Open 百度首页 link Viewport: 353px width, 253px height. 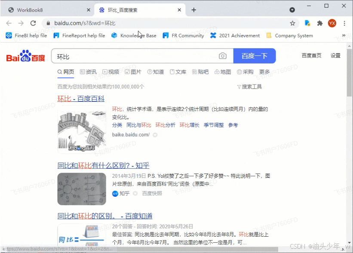pos(311,55)
